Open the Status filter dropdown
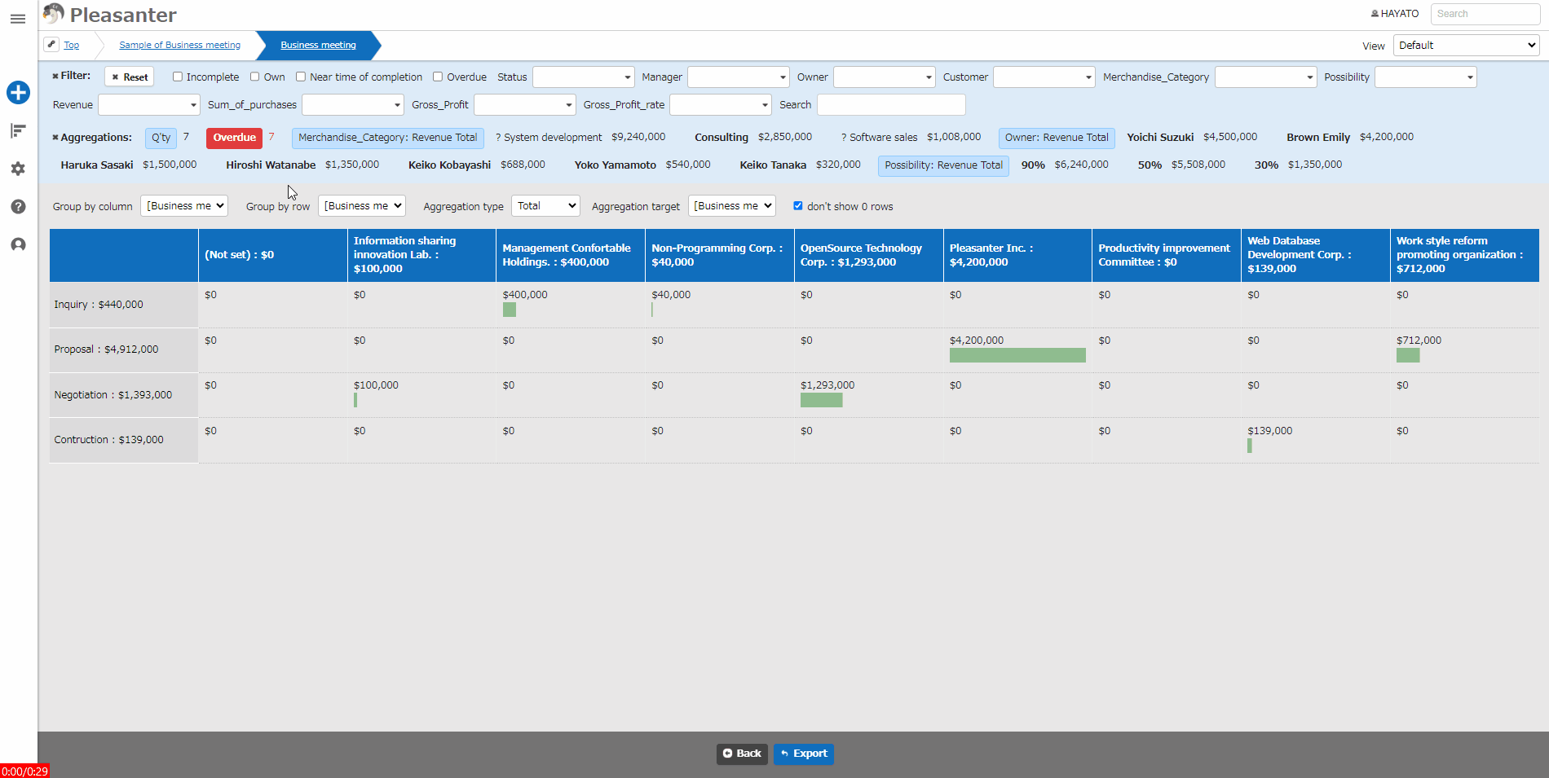The width and height of the screenshot is (1549, 778). (583, 77)
